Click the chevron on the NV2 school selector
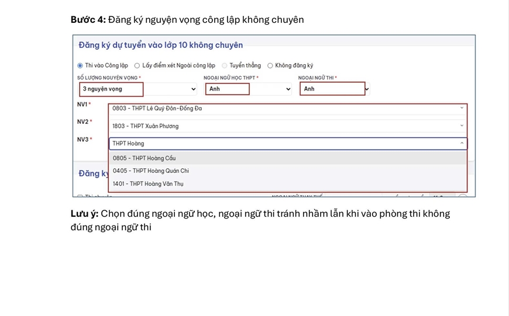 click(462, 126)
